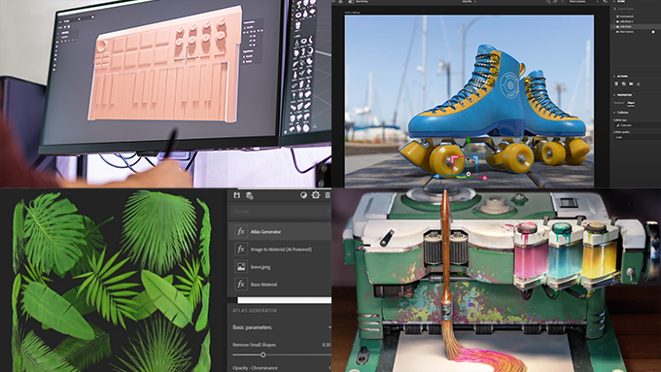Click the Remove Small Shapes slider handle
The width and height of the screenshot is (661, 372).
[x=262, y=355]
